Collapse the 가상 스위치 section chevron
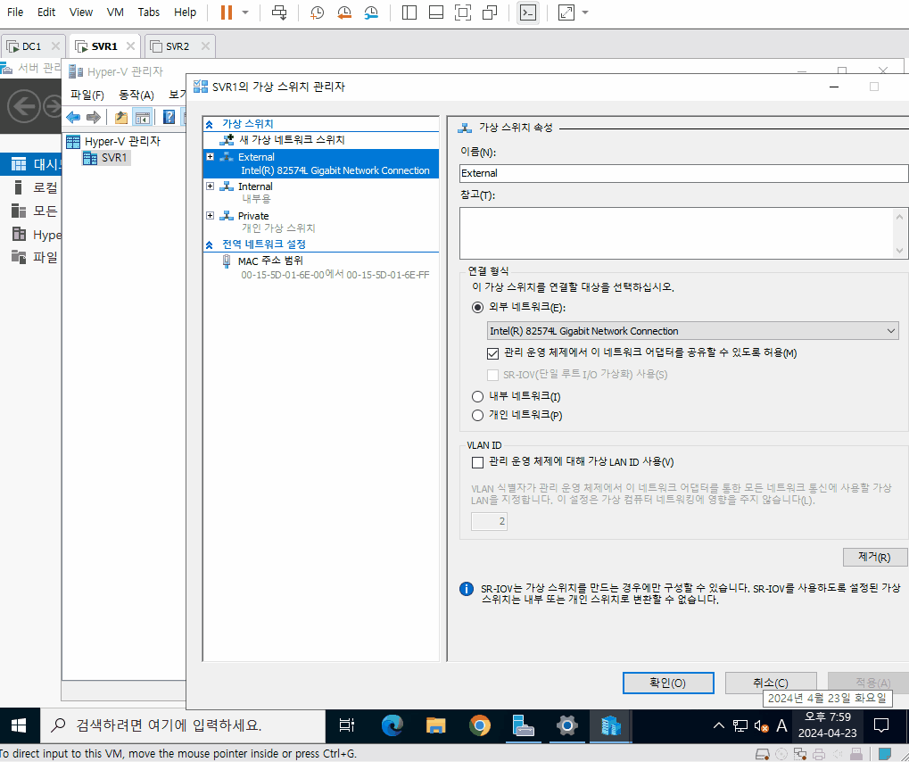 [210, 124]
